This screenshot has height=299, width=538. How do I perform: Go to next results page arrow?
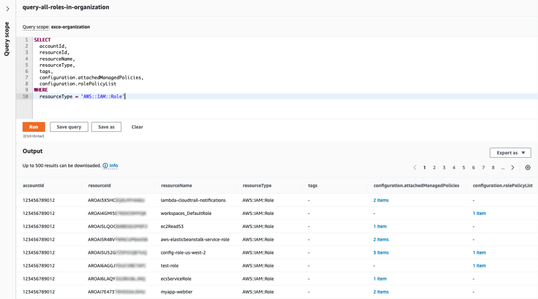point(513,168)
